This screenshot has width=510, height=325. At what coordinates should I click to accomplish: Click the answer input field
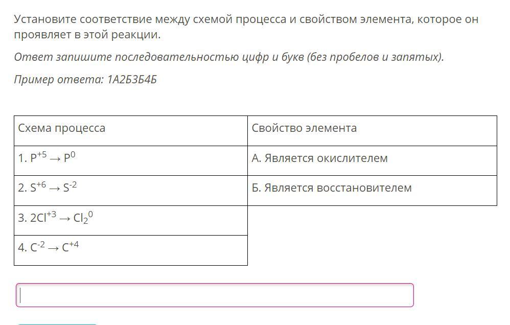[215, 295]
